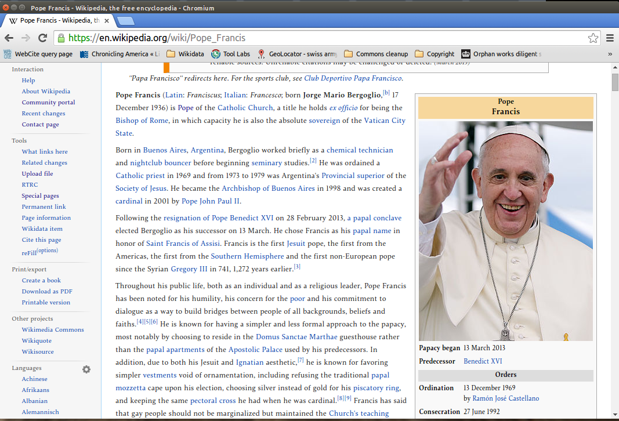The width and height of the screenshot is (619, 421).
Task: Select the Pope Francis Wikipedia tab
Action: 59,20
